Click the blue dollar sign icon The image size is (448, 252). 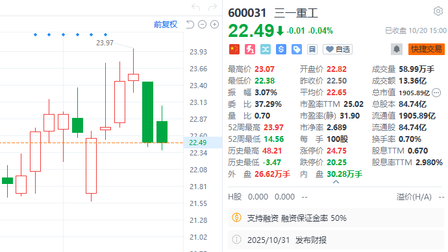(281, 49)
